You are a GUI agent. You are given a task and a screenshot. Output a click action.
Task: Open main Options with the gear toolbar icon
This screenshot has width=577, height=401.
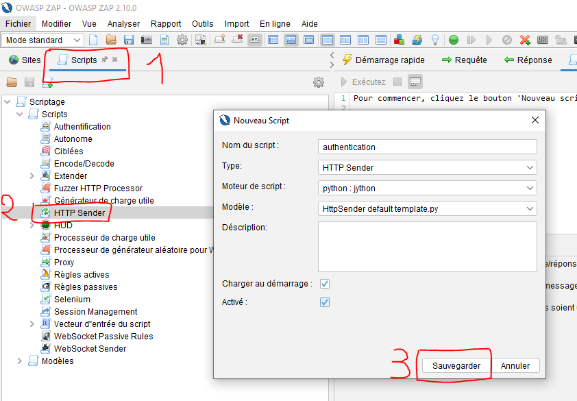(181, 40)
